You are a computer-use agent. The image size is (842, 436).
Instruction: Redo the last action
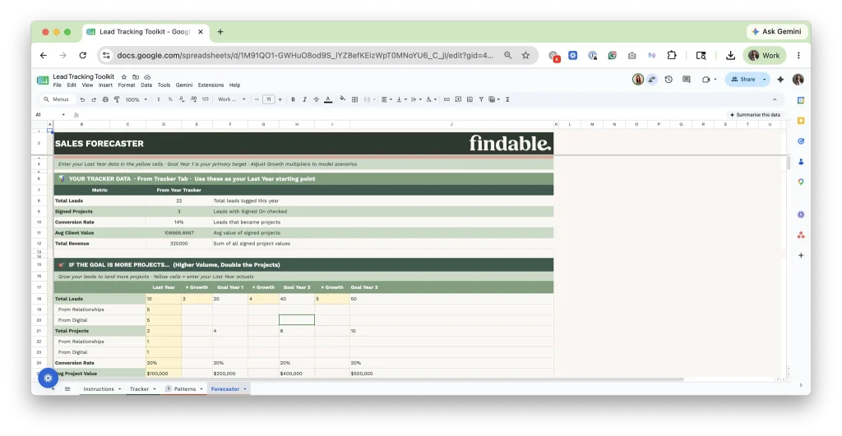(94, 99)
